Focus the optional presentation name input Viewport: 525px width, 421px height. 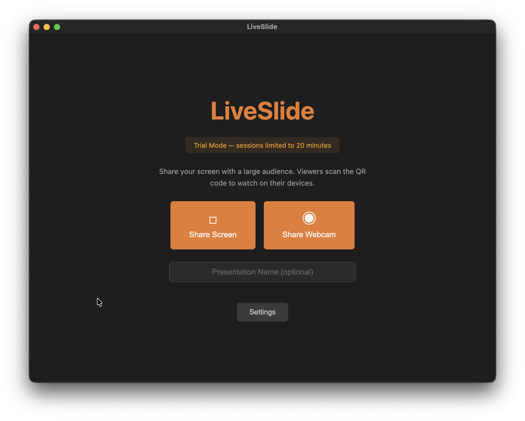coord(262,272)
